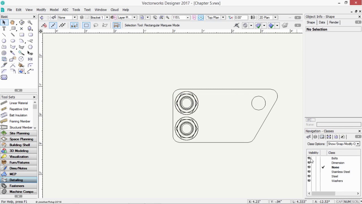Open the Fasteners tool set
The height and width of the screenshot is (204, 362).
click(19, 186)
